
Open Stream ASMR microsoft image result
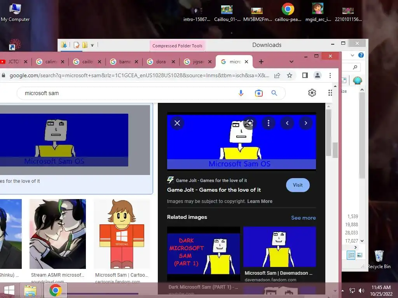tap(58, 234)
